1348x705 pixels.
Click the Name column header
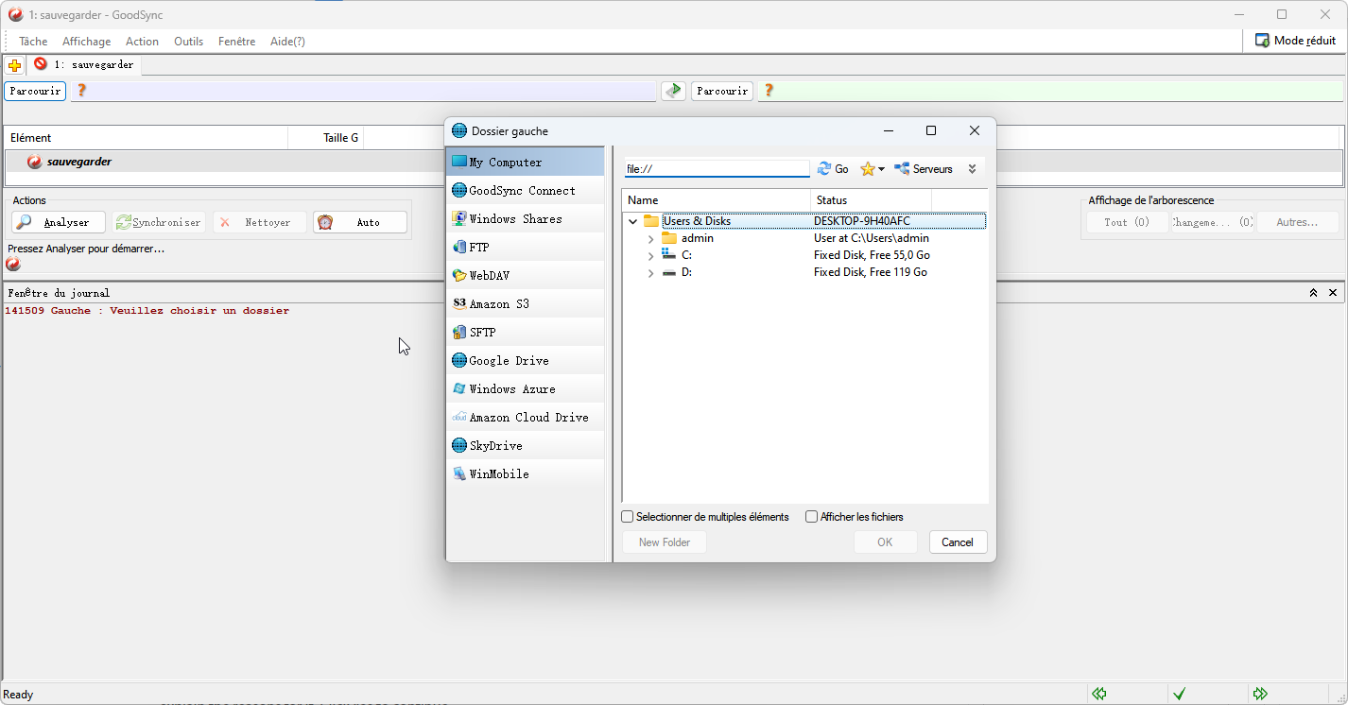(717, 200)
